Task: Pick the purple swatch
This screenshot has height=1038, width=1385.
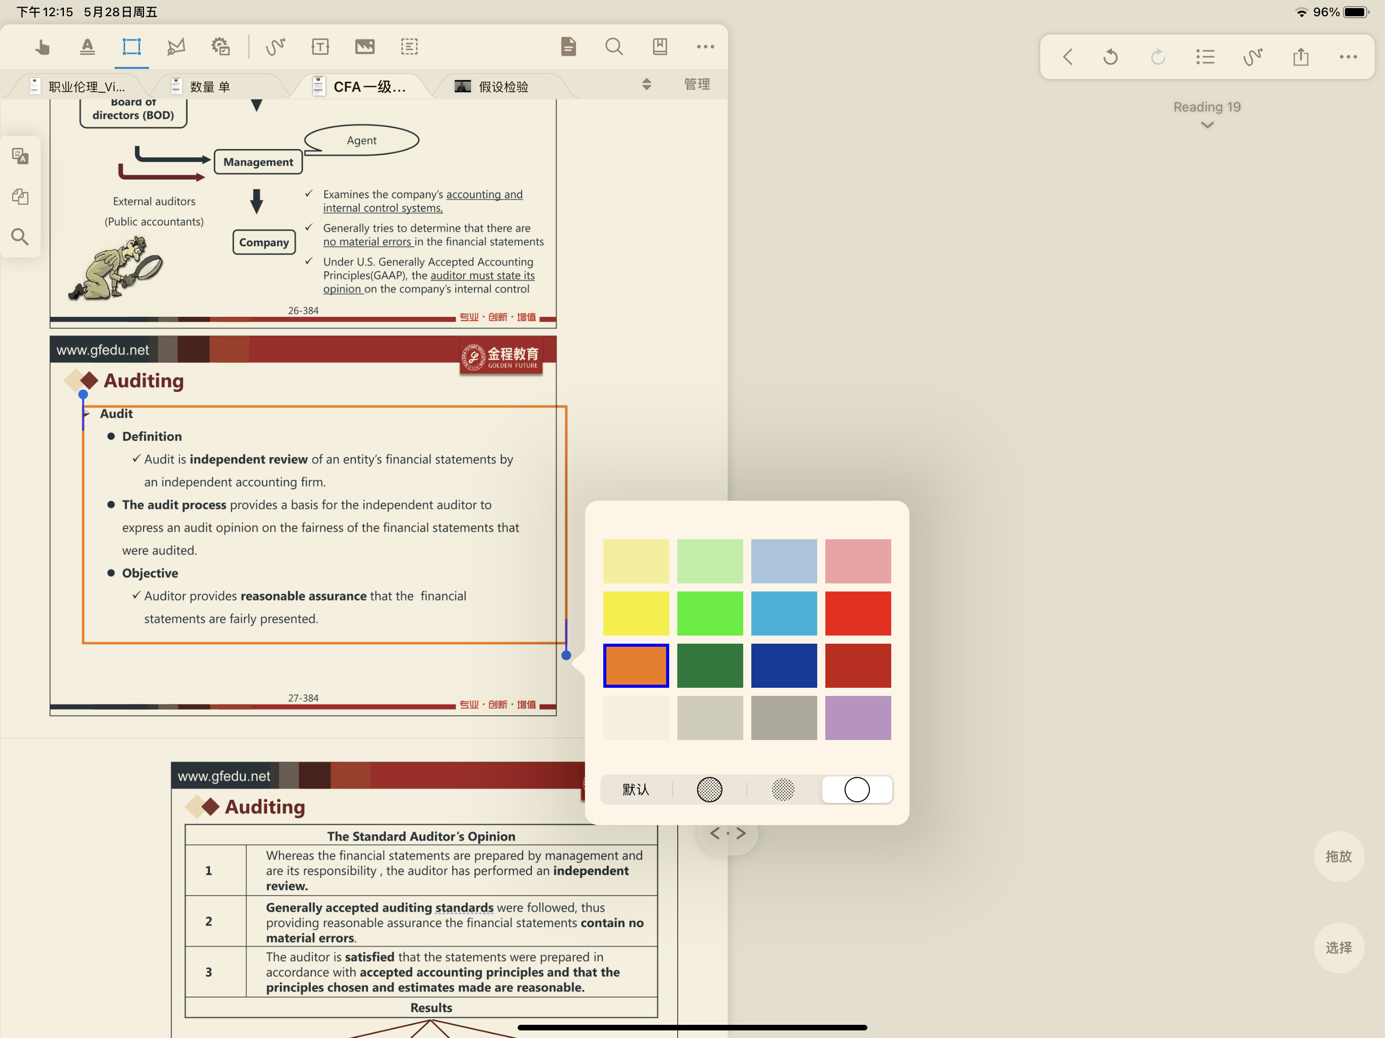Action: tap(858, 718)
